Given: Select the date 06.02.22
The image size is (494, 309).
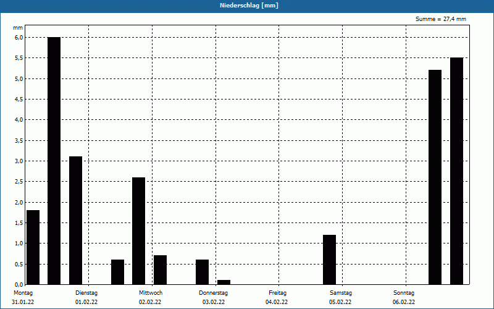Looking at the screenshot, I should pos(404,302).
